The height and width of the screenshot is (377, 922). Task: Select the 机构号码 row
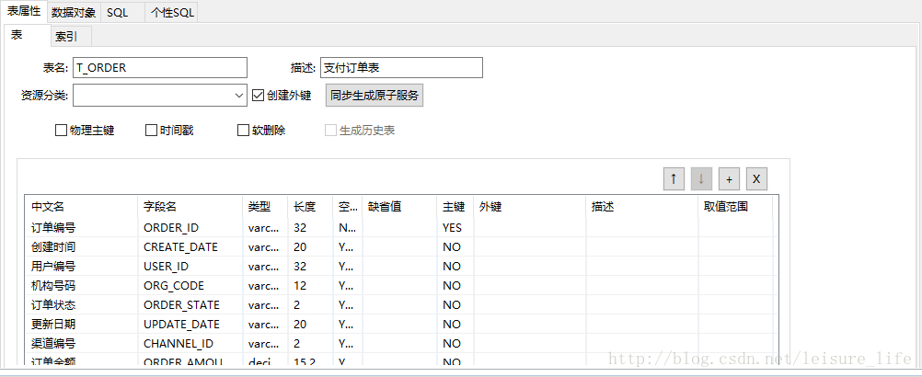(x=401, y=285)
